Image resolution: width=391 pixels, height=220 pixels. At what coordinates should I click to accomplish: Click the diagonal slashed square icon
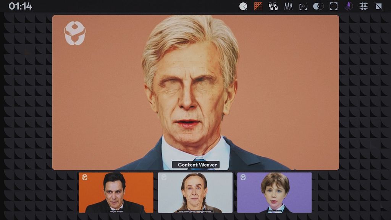click(378, 6)
